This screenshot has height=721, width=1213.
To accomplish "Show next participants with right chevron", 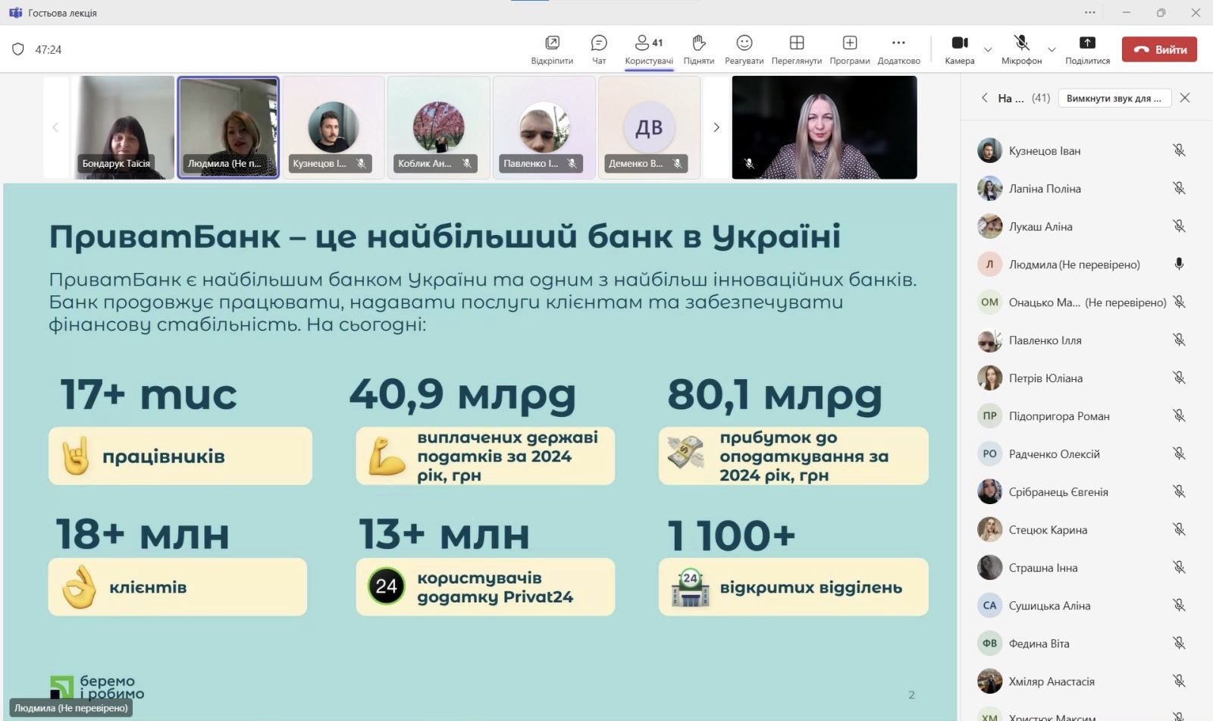I will pos(716,127).
